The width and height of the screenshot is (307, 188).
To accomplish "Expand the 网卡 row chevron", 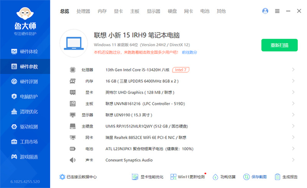I will (293, 137).
